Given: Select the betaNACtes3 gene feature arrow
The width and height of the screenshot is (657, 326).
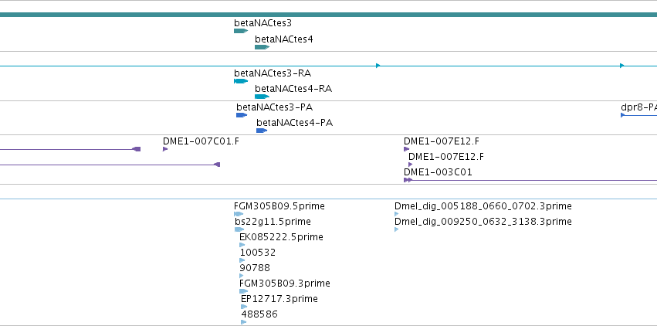Looking at the screenshot, I should pos(241,31).
